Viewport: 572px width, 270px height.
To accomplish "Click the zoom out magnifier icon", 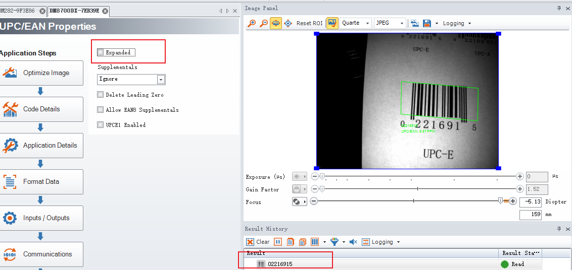I will pyautogui.click(x=263, y=23).
